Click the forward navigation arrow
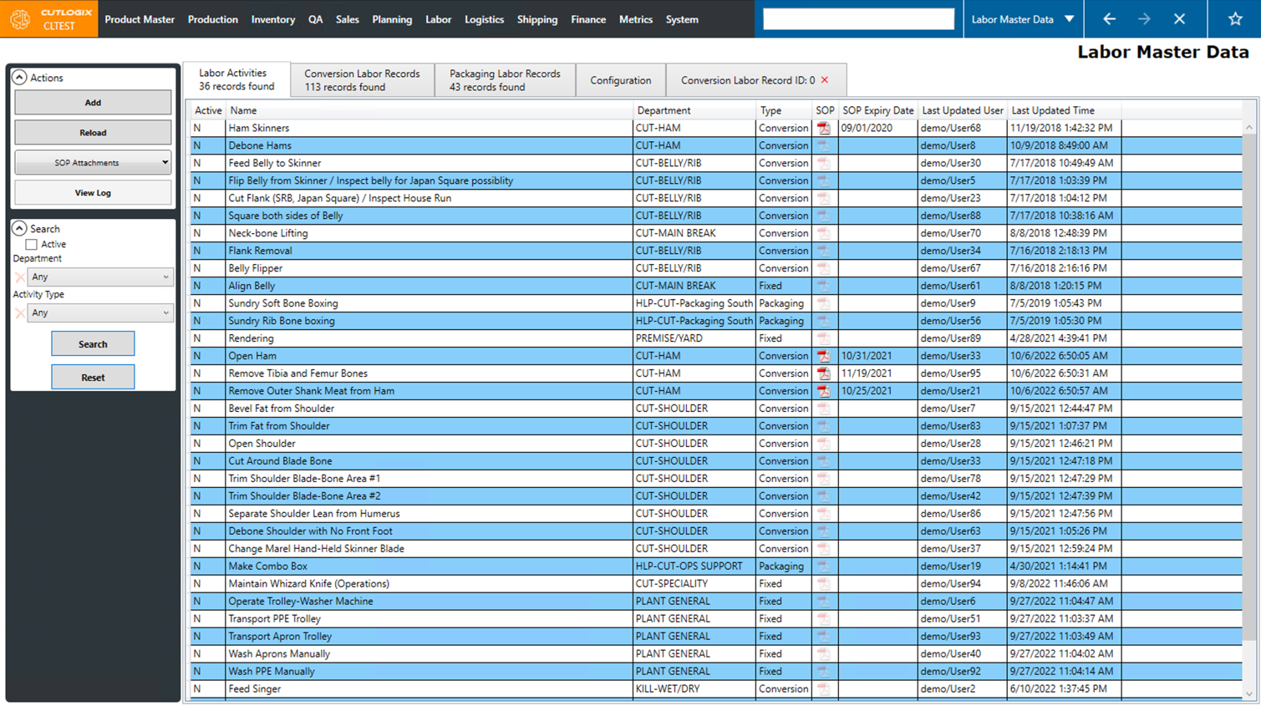This screenshot has width=1261, height=706. 1144,18
